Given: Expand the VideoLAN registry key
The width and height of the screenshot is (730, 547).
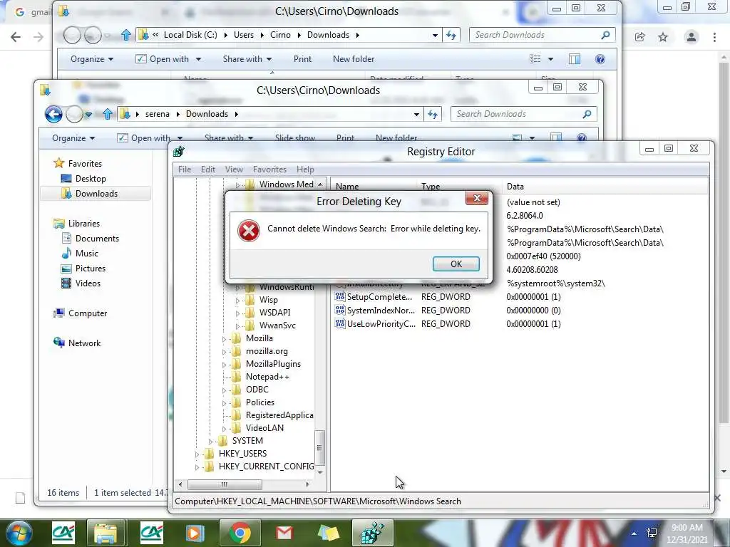Looking at the screenshot, I should coord(224,429).
